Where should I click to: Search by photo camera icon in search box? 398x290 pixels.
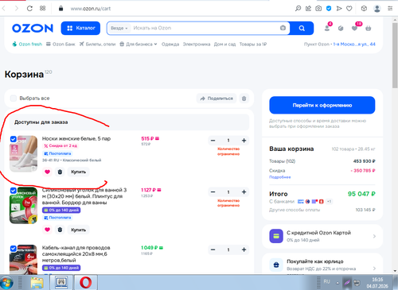coord(283,28)
